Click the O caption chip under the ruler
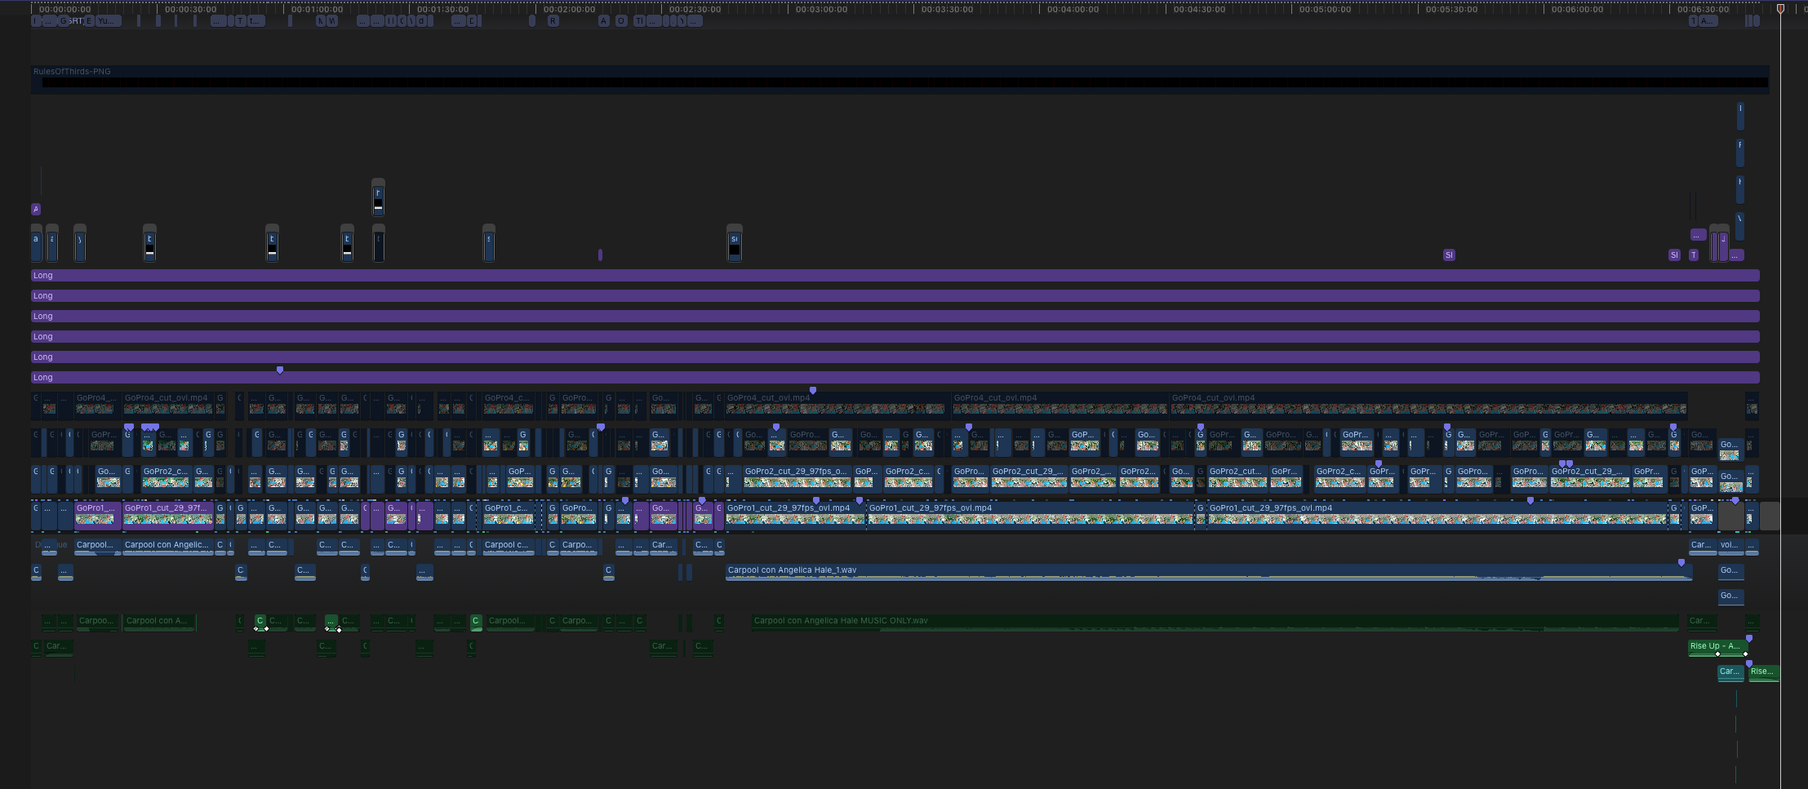 (621, 21)
